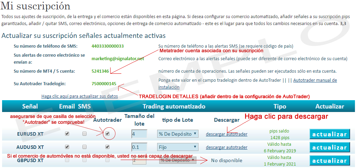Toggle the Autotrader checkbox for AUDUSD XT
Screen dimensions: 356x168
point(108,147)
